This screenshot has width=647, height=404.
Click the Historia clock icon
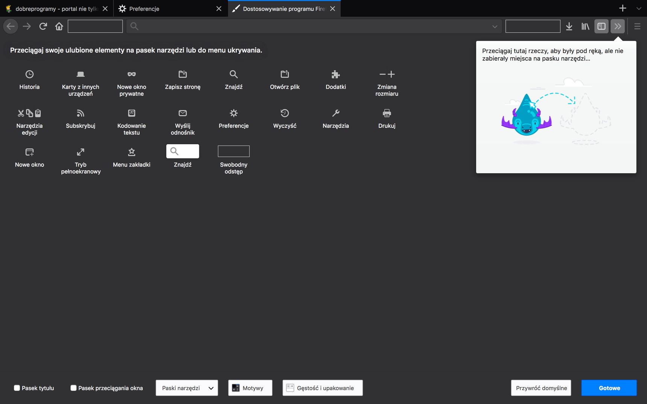[29, 74]
